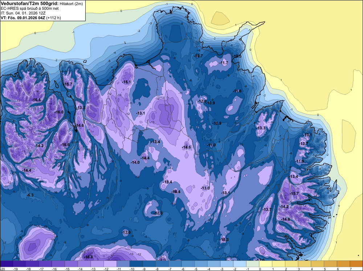This screenshot has width=363, height=271.
Task: Click the title "Veðurstofan/T2m 500grid:"
Action: 30,4
